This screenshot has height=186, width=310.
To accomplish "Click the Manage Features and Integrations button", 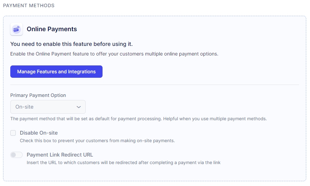I will 56,72.
